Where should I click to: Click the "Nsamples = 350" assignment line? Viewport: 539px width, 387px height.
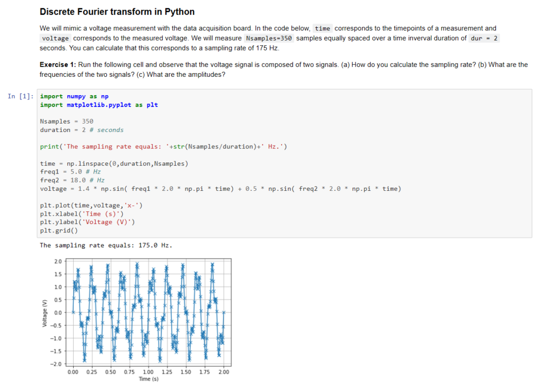(x=66, y=121)
